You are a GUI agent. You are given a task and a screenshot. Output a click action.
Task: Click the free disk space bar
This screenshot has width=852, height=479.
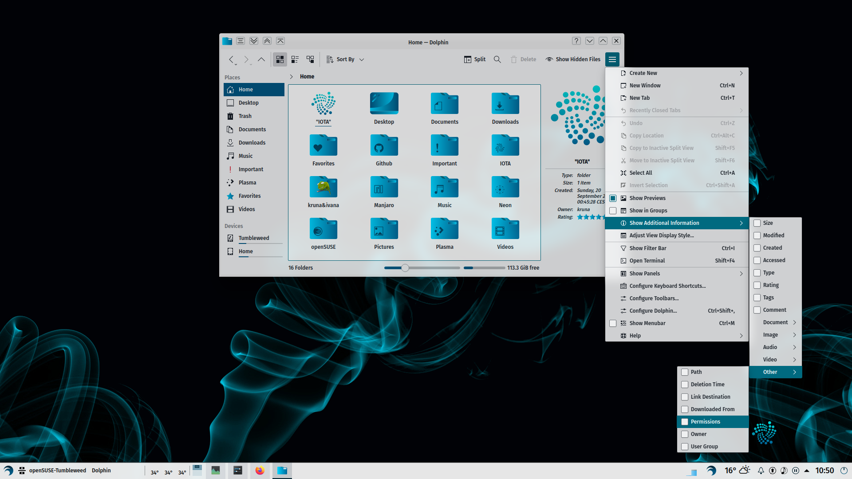[x=484, y=268]
